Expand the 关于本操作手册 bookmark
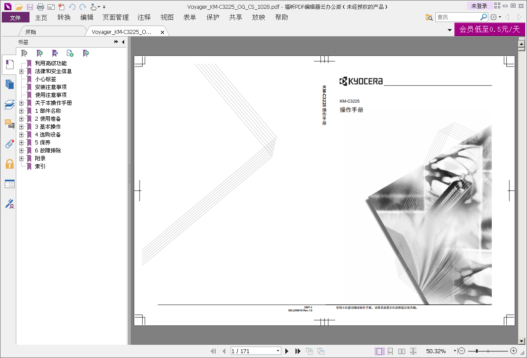The height and width of the screenshot is (358, 527). pyautogui.click(x=21, y=103)
